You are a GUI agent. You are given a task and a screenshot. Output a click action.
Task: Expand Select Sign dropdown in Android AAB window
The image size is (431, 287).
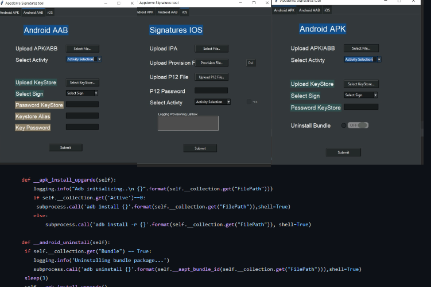[x=82, y=93]
